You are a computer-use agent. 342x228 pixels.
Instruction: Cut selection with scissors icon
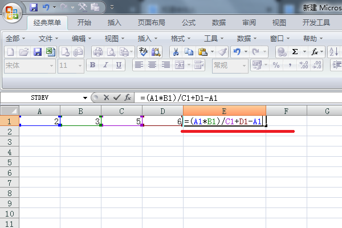(x=176, y=52)
